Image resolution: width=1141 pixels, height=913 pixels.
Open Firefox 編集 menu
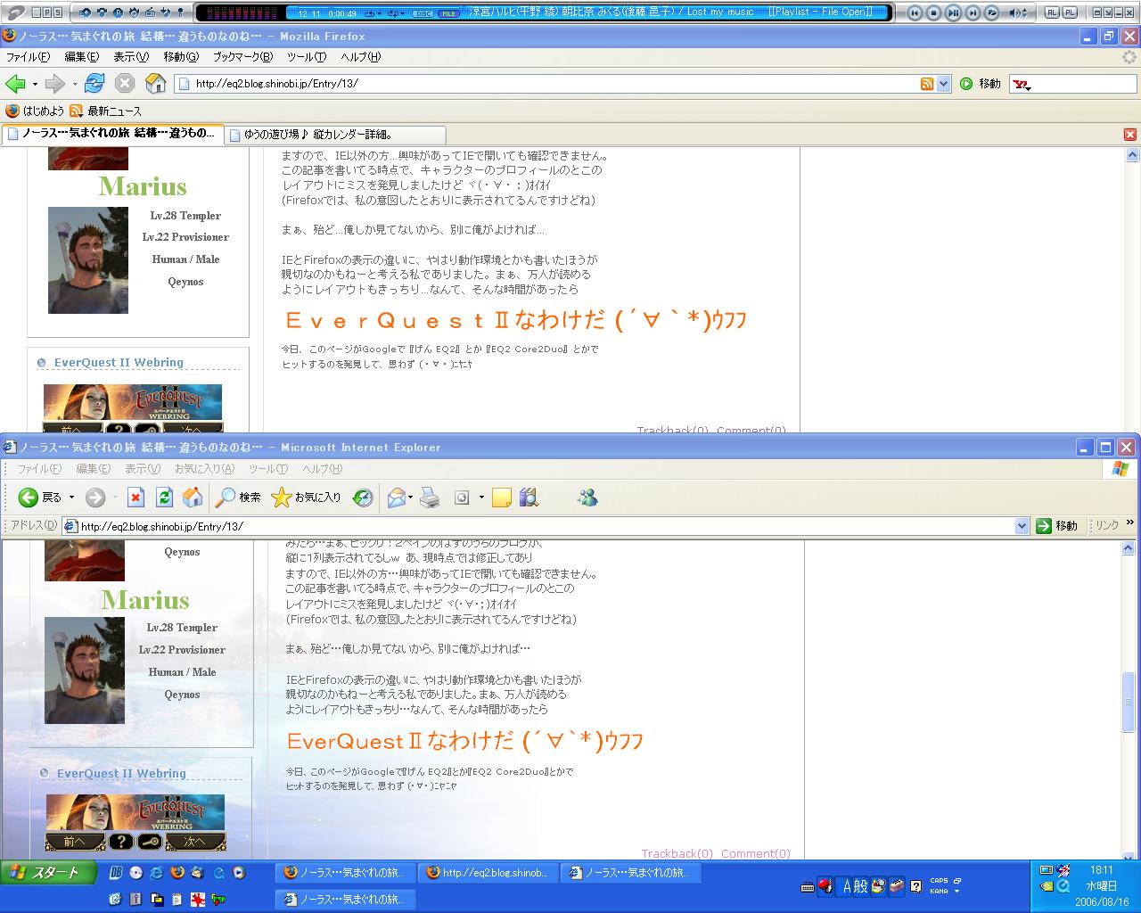coord(81,57)
